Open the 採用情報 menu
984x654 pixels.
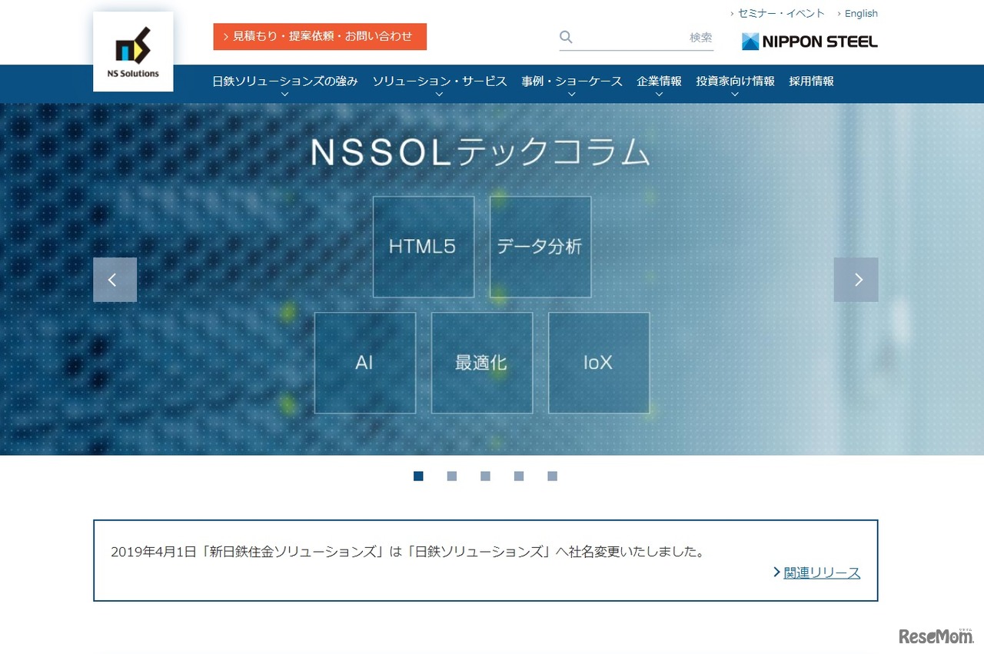pos(811,81)
